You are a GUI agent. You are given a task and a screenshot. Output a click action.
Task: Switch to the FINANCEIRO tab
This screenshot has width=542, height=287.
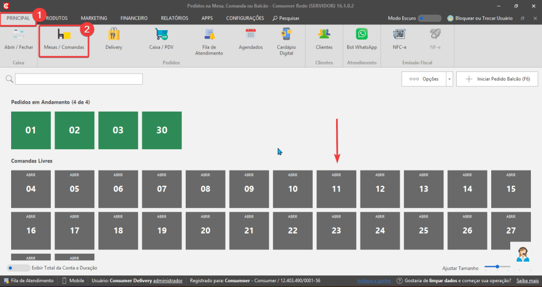point(134,19)
